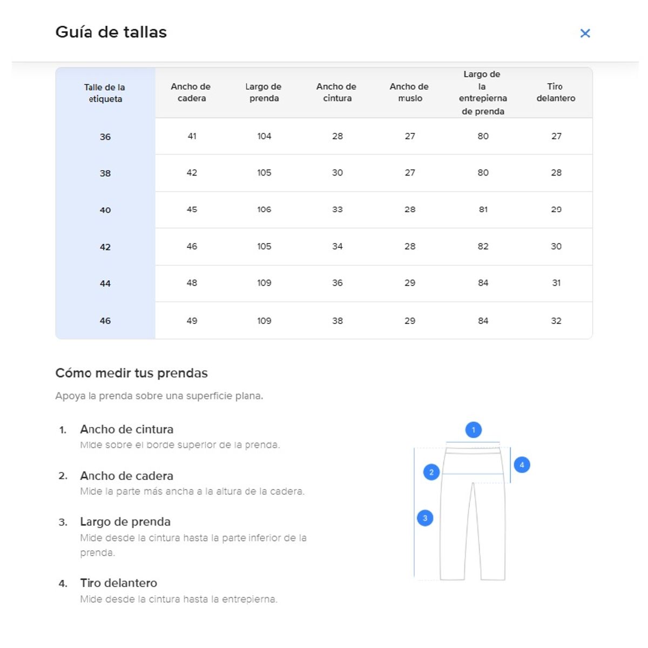Screen dimensions: 648x648
Task: Click the Tiro delantero column header
Action: pos(556,92)
